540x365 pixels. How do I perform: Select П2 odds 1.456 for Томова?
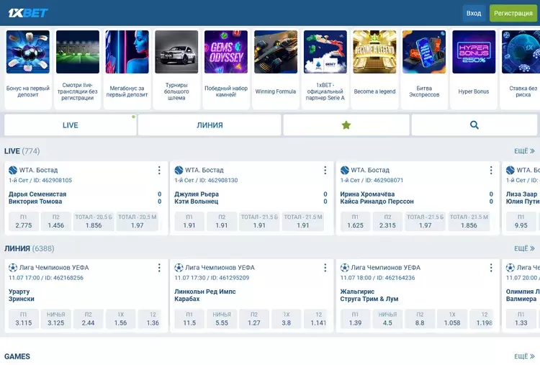(55, 222)
